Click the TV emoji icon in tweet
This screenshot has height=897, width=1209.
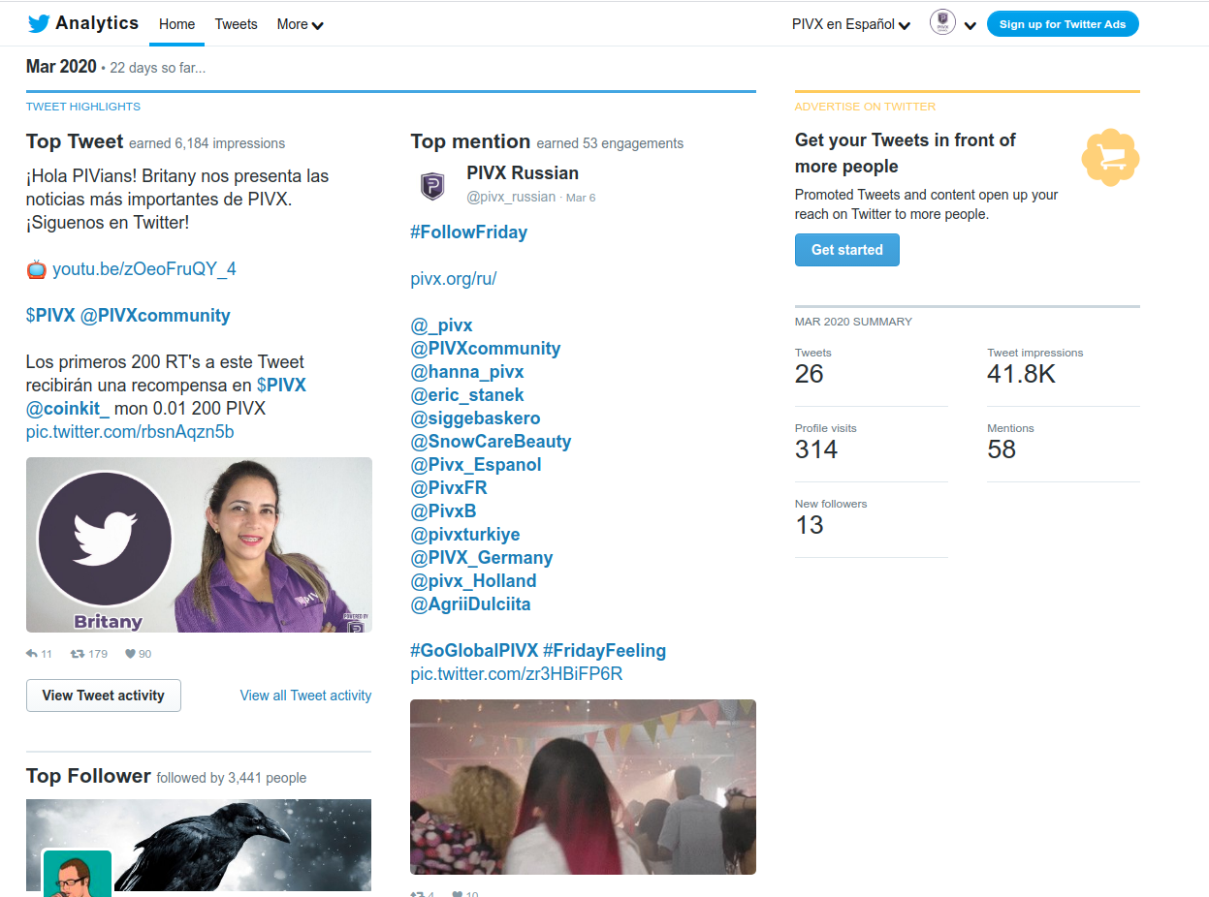37,269
